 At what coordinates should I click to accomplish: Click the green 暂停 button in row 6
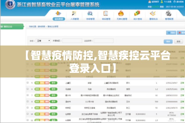(54, 89)
